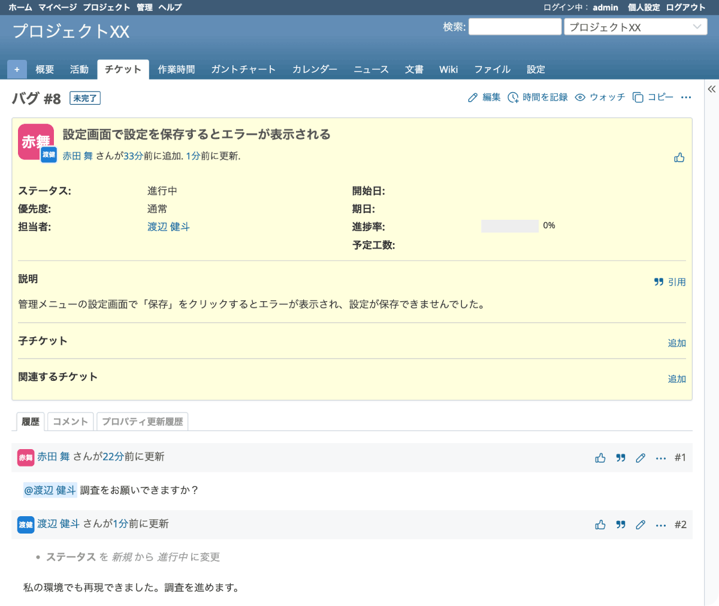719x606 pixels.
Task: Open the plus new-item menu
Action: 17,69
